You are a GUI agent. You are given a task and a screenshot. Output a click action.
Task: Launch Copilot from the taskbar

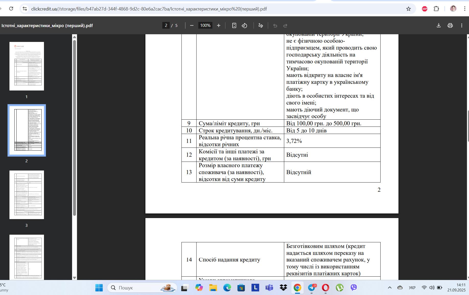tap(199, 288)
